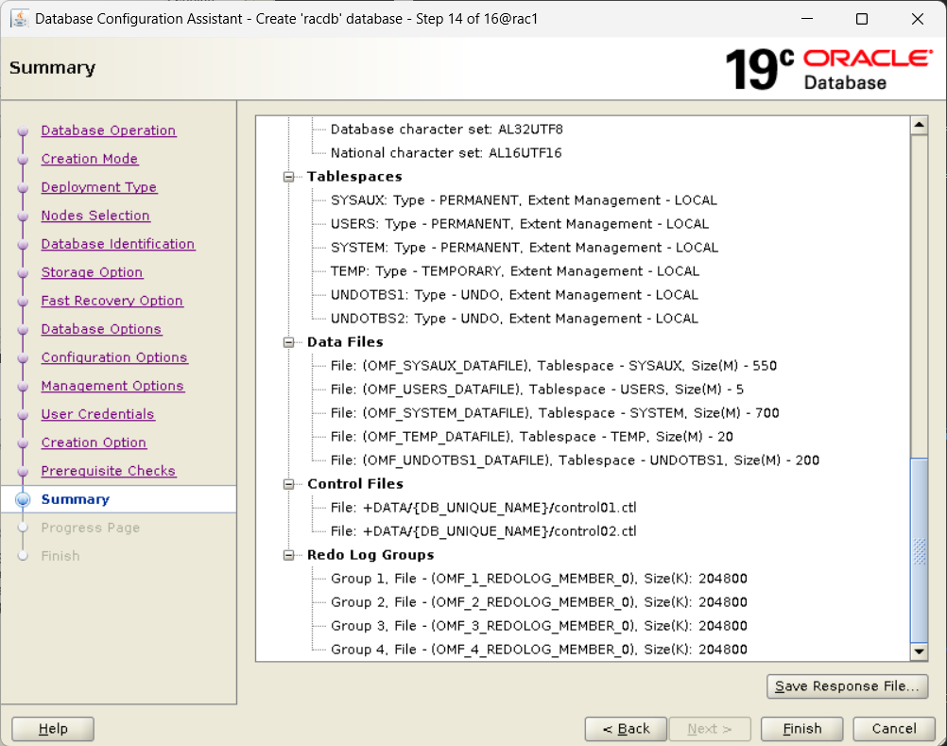The height and width of the screenshot is (746, 947).
Task: Select the OMF_TEMP_DATAFILE row
Action: tap(531, 437)
